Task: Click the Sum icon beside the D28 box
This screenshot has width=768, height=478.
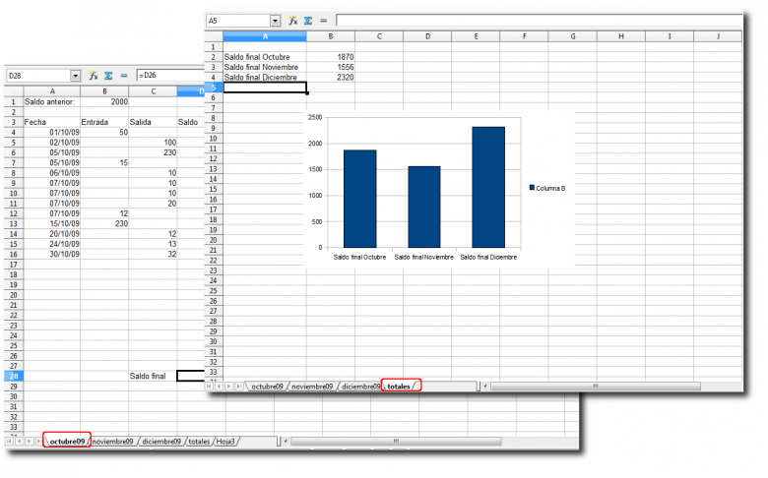Action: coord(108,76)
